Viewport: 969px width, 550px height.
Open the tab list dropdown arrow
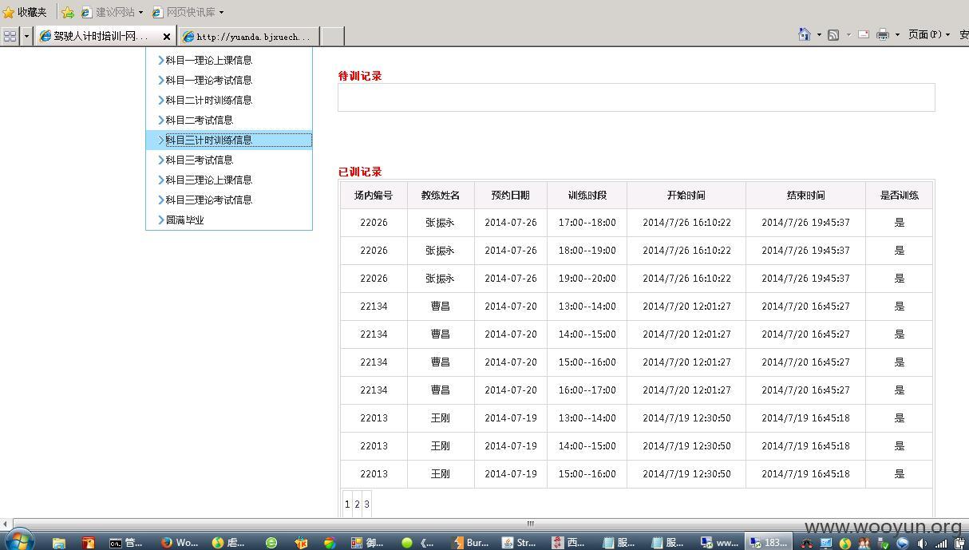click(26, 36)
